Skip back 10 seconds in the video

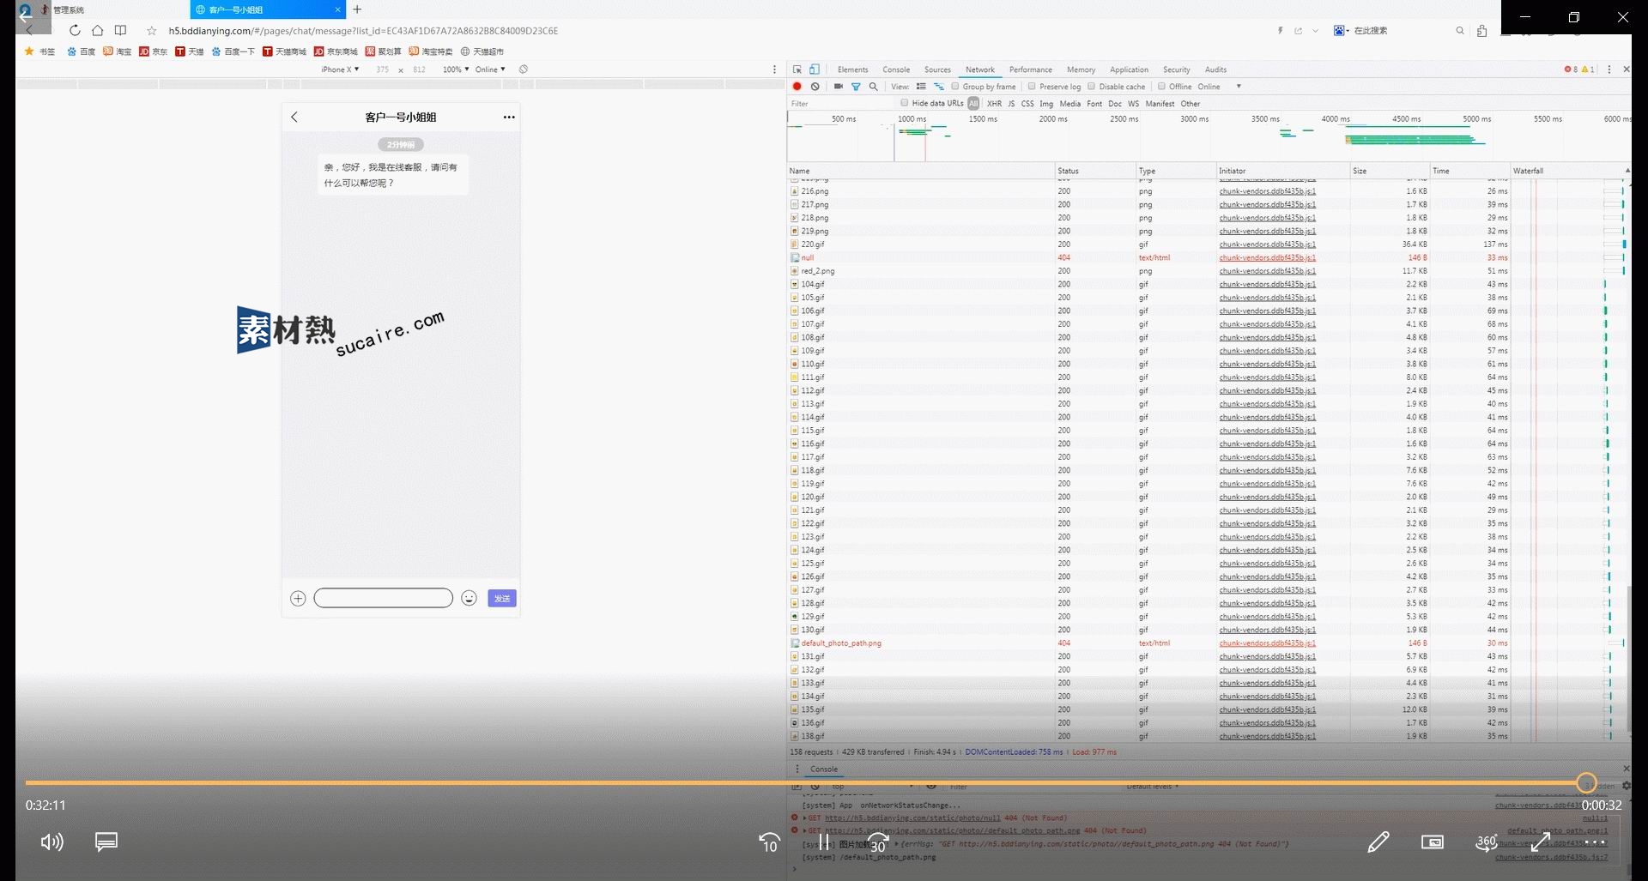coord(769,842)
